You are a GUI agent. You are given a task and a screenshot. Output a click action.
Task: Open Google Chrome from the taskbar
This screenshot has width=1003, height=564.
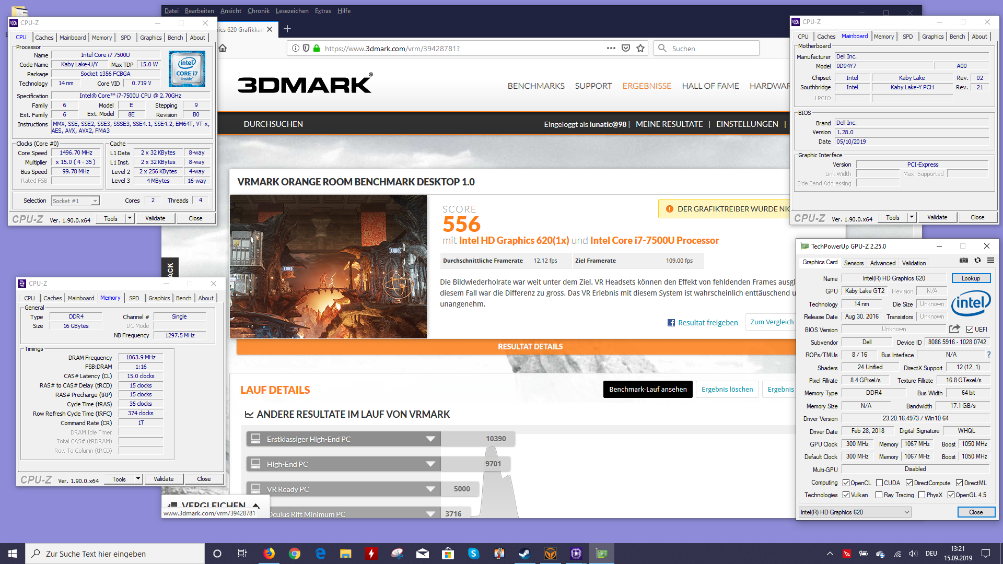(x=295, y=554)
